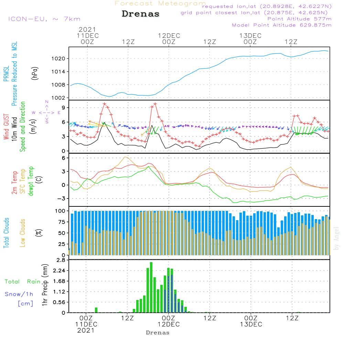Click the '(hPa)' unit label
The image size is (344, 344).
point(35,74)
